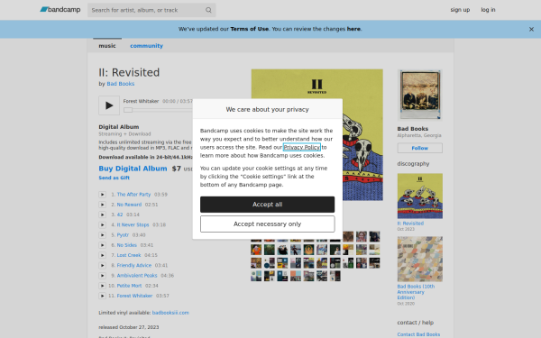Open the Bad Books artist link under title
Screen dimensions: 541x338
click(x=121, y=84)
